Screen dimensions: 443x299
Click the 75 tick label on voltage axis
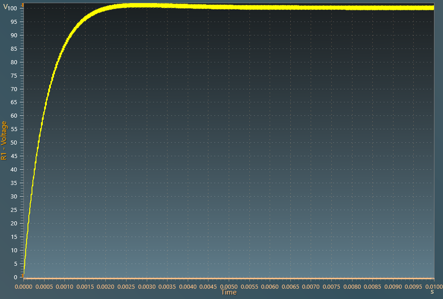[x=14, y=75]
